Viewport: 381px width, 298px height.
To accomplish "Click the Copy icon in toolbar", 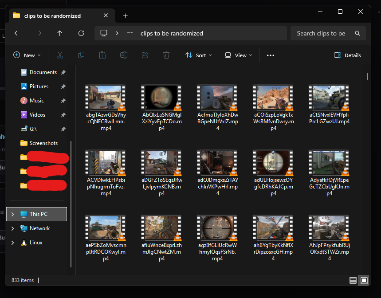I will click(x=81, y=55).
